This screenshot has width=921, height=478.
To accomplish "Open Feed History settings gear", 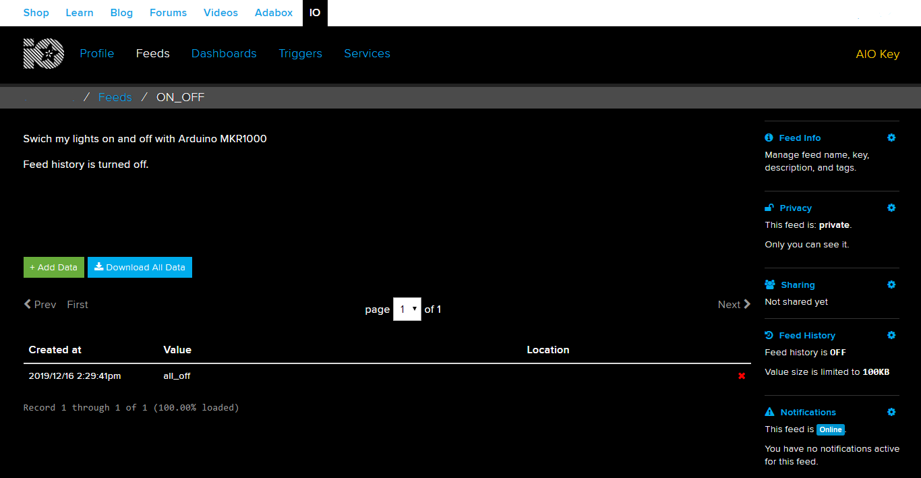I will [x=891, y=335].
